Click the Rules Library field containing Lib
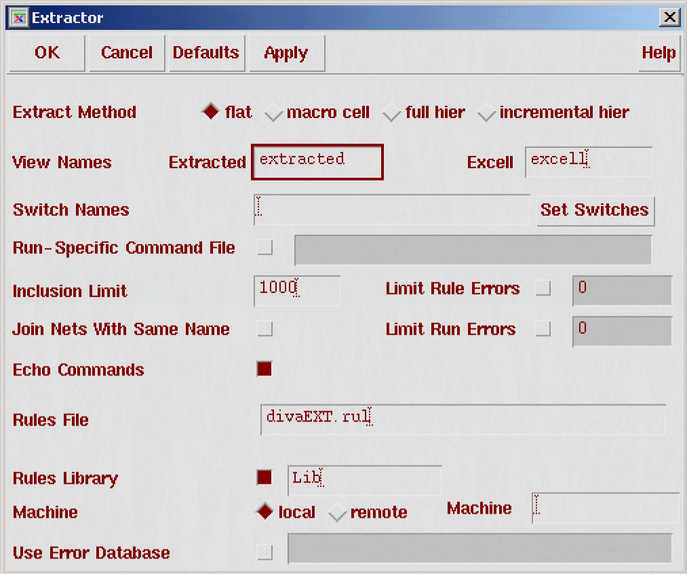Image resolution: width=687 pixels, height=574 pixels. coord(365,480)
